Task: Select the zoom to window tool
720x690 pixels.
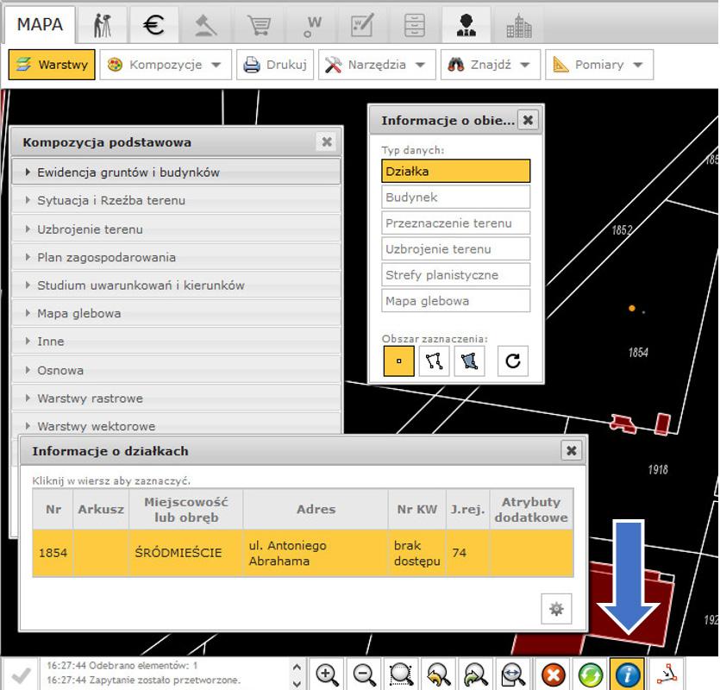Action: pyautogui.click(x=402, y=674)
